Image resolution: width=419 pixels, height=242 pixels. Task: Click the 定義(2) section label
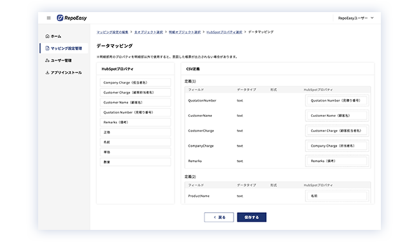point(190,177)
